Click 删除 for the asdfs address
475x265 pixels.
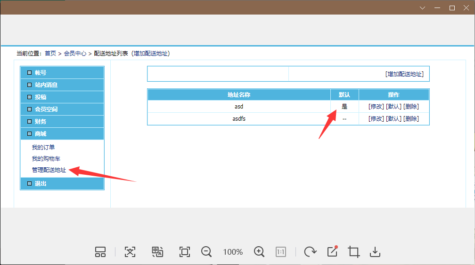click(411, 119)
